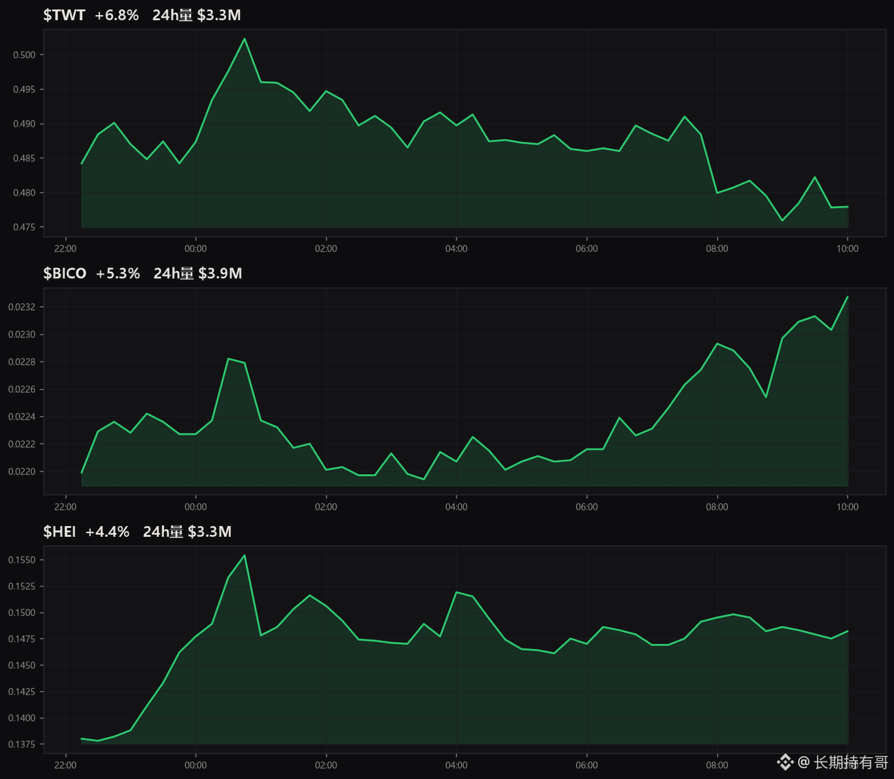Choose the 0.1475 price label on HEI axis

22,639
